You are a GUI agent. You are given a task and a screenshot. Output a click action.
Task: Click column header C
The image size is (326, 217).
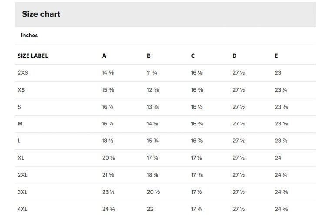coord(193,56)
